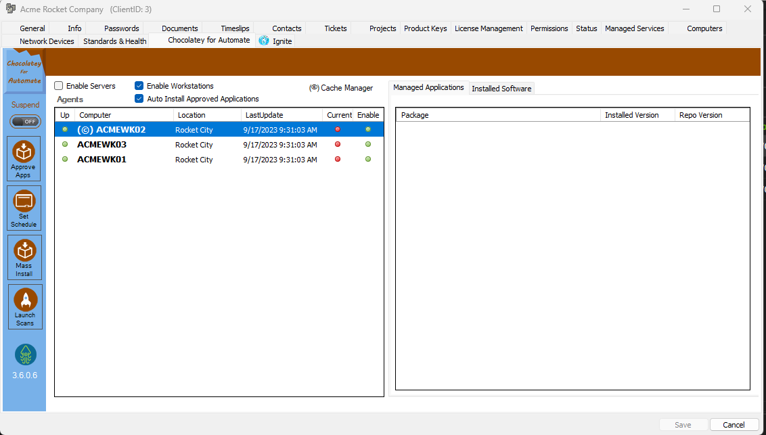This screenshot has height=435, width=766.
Task: Click the red Current indicator for ACMEWK02
Action: click(338, 129)
